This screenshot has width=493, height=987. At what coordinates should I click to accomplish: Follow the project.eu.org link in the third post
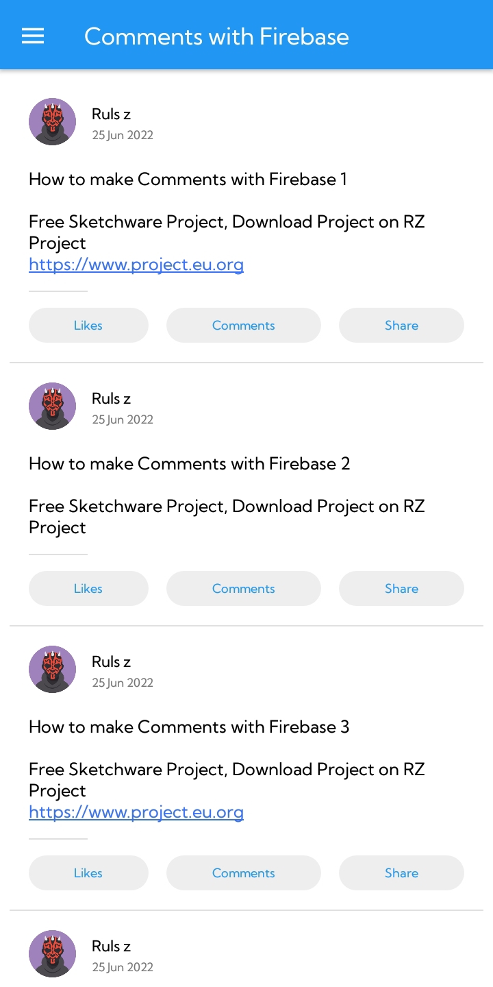click(x=136, y=812)
